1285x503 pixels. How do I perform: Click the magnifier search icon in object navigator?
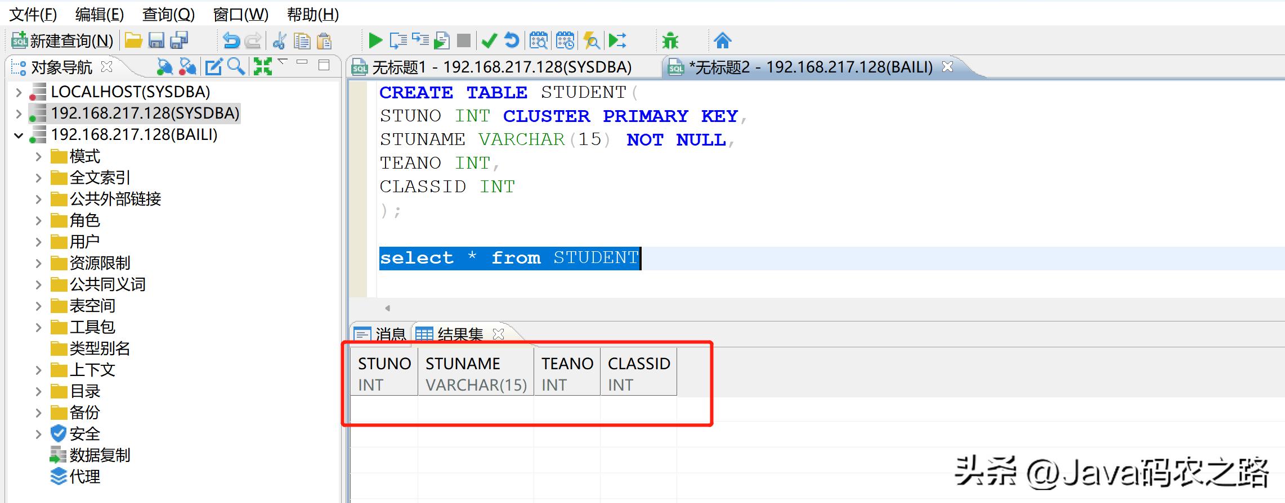pos(236,67)
